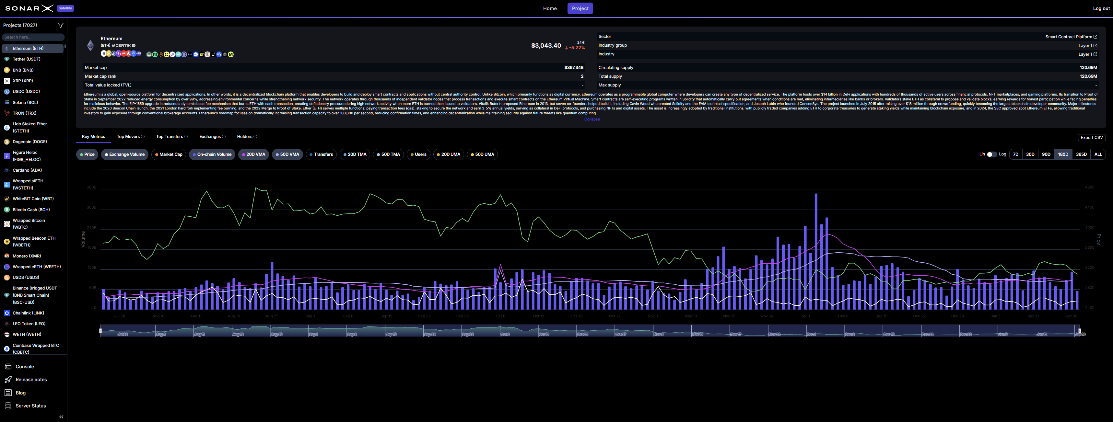
Task: Open Sector external link icon
Action: (x=1095, y=37)
